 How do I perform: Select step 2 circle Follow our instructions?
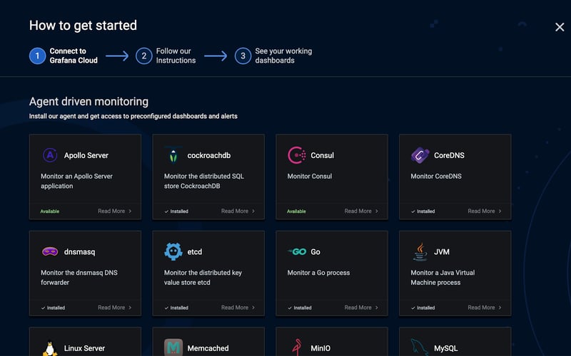coord(144,56)
